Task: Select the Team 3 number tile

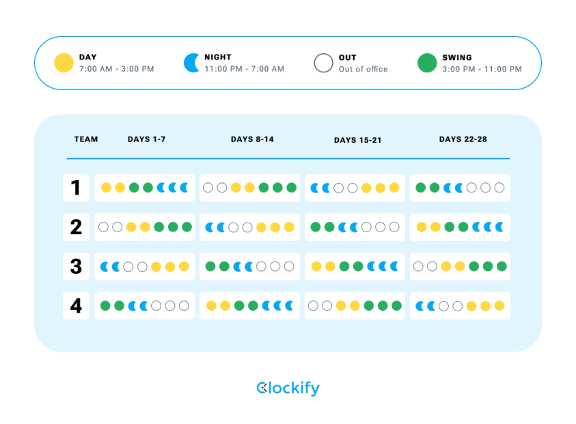Action: (x=76, y=266)
